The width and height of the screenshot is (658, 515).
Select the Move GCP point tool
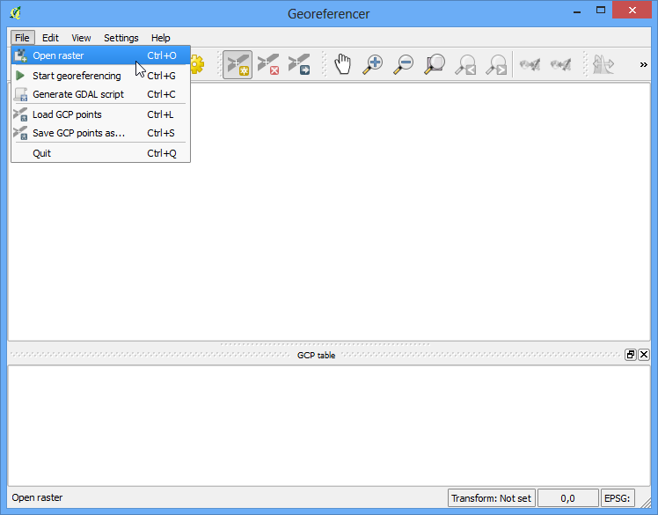click(299, 64)
